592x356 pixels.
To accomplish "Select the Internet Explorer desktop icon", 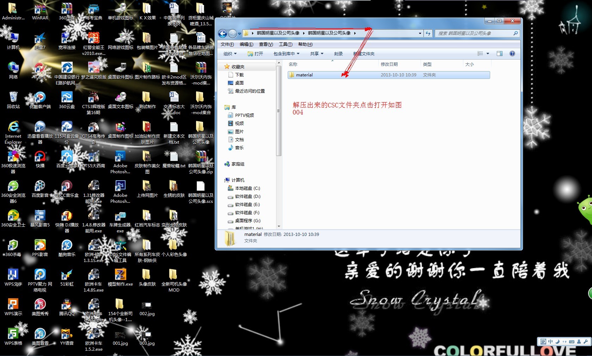I will coord(13,133).
